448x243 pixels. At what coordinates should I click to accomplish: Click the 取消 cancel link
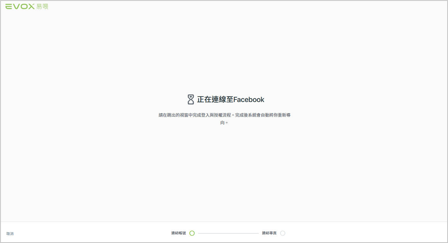coord(10,234)
